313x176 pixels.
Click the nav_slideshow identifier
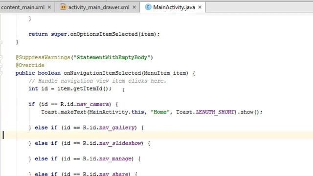(x=120, y=143)
